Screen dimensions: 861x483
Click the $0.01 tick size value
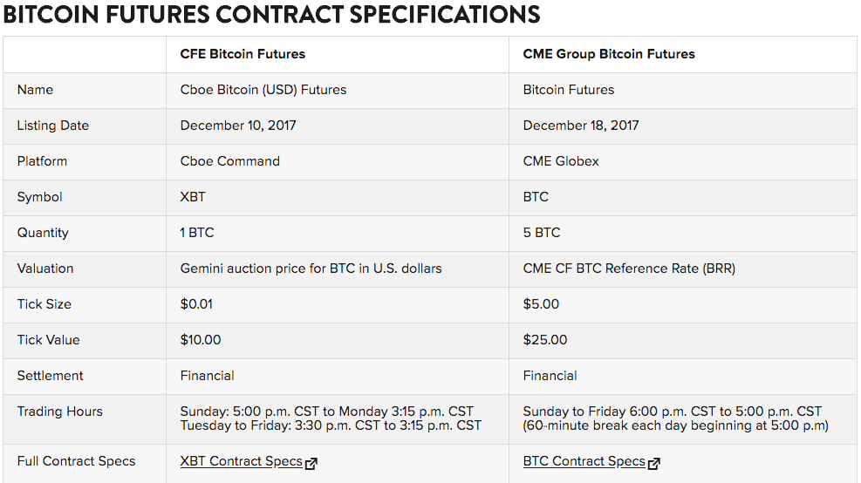pos(196,304)
